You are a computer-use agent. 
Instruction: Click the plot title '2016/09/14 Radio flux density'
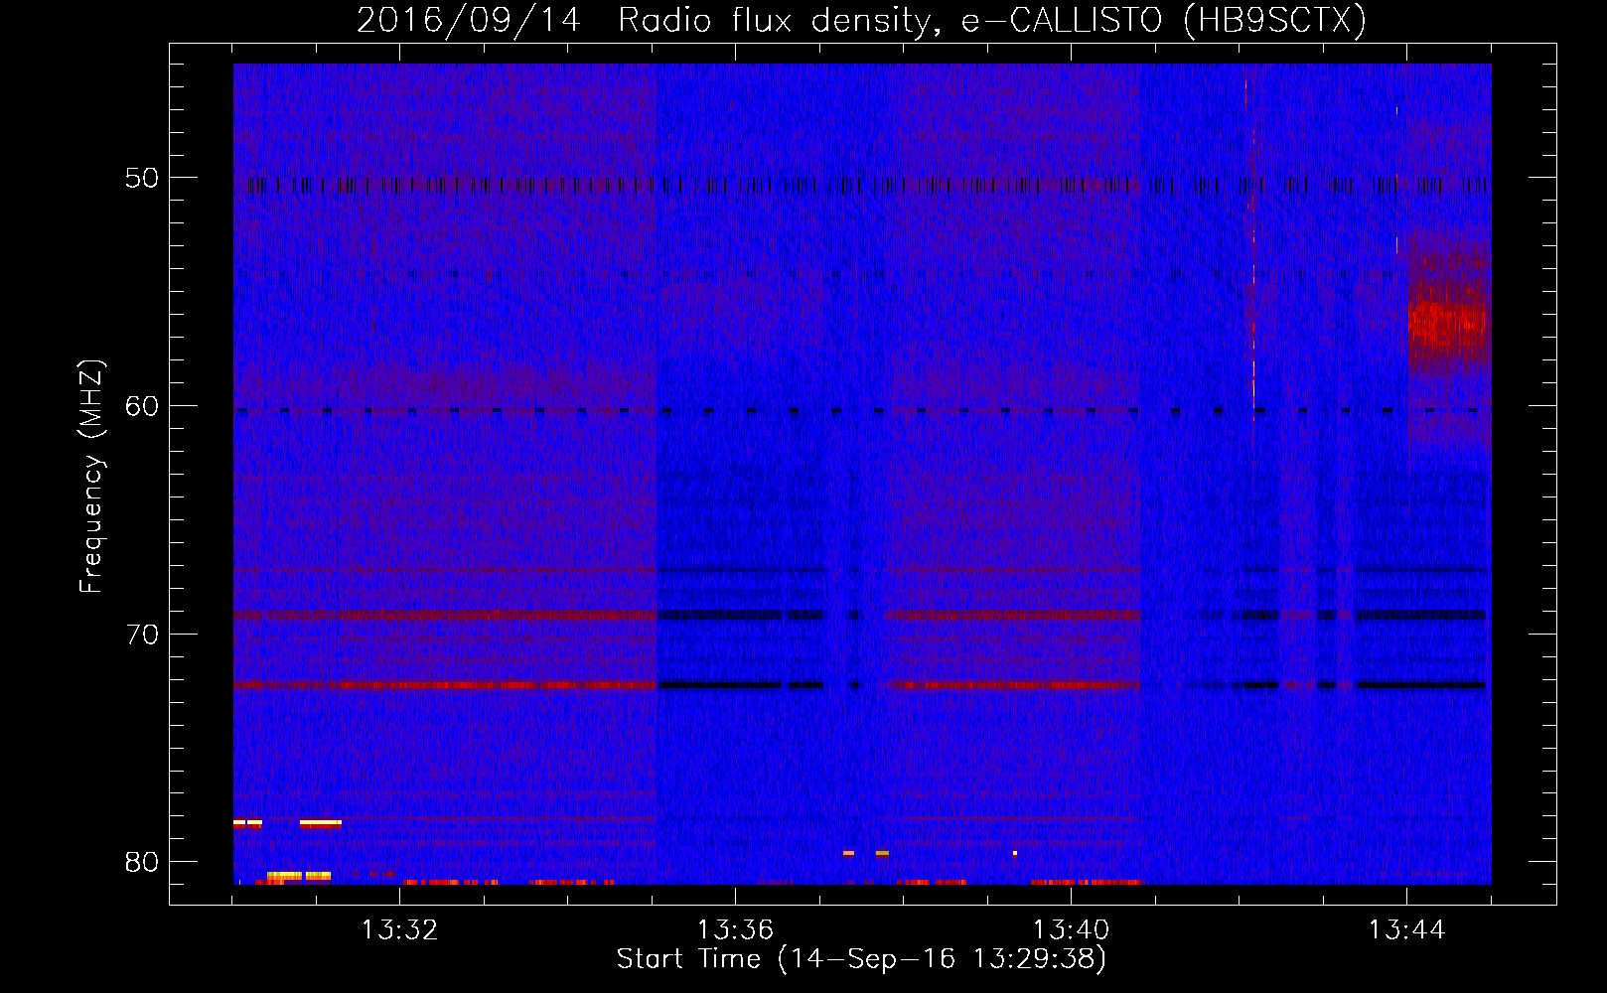coord(862,20)
